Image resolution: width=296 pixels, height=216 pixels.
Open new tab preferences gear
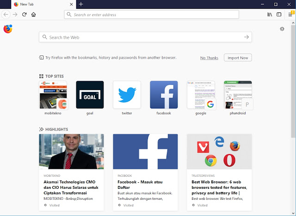(x=282, y=29)
